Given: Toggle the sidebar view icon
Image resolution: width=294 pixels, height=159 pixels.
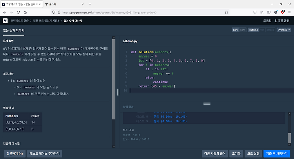Looking at the screenshot, I should click(269, 13).
